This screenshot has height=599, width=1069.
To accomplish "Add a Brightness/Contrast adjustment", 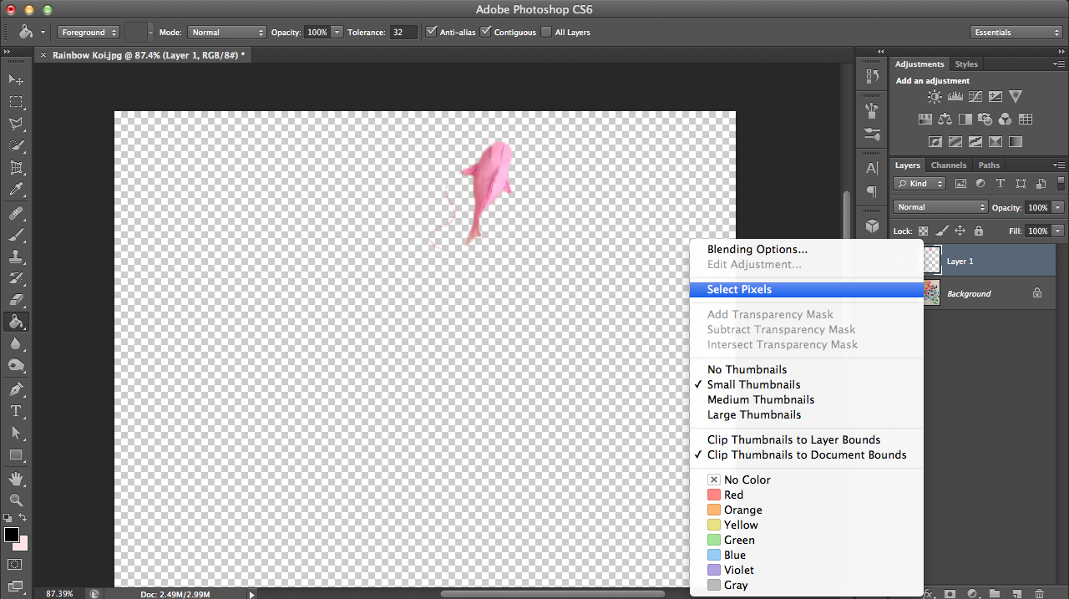I will click(x=935, y=96).
